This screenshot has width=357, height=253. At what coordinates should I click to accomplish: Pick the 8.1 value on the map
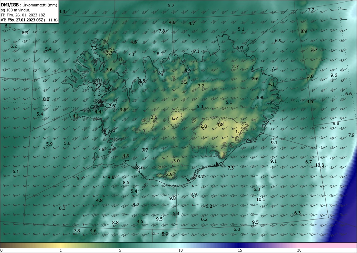tap(160, 54)
